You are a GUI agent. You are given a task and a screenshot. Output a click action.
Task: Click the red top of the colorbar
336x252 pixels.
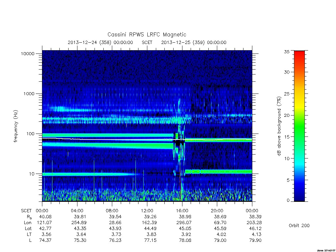[x=299, y=53]
